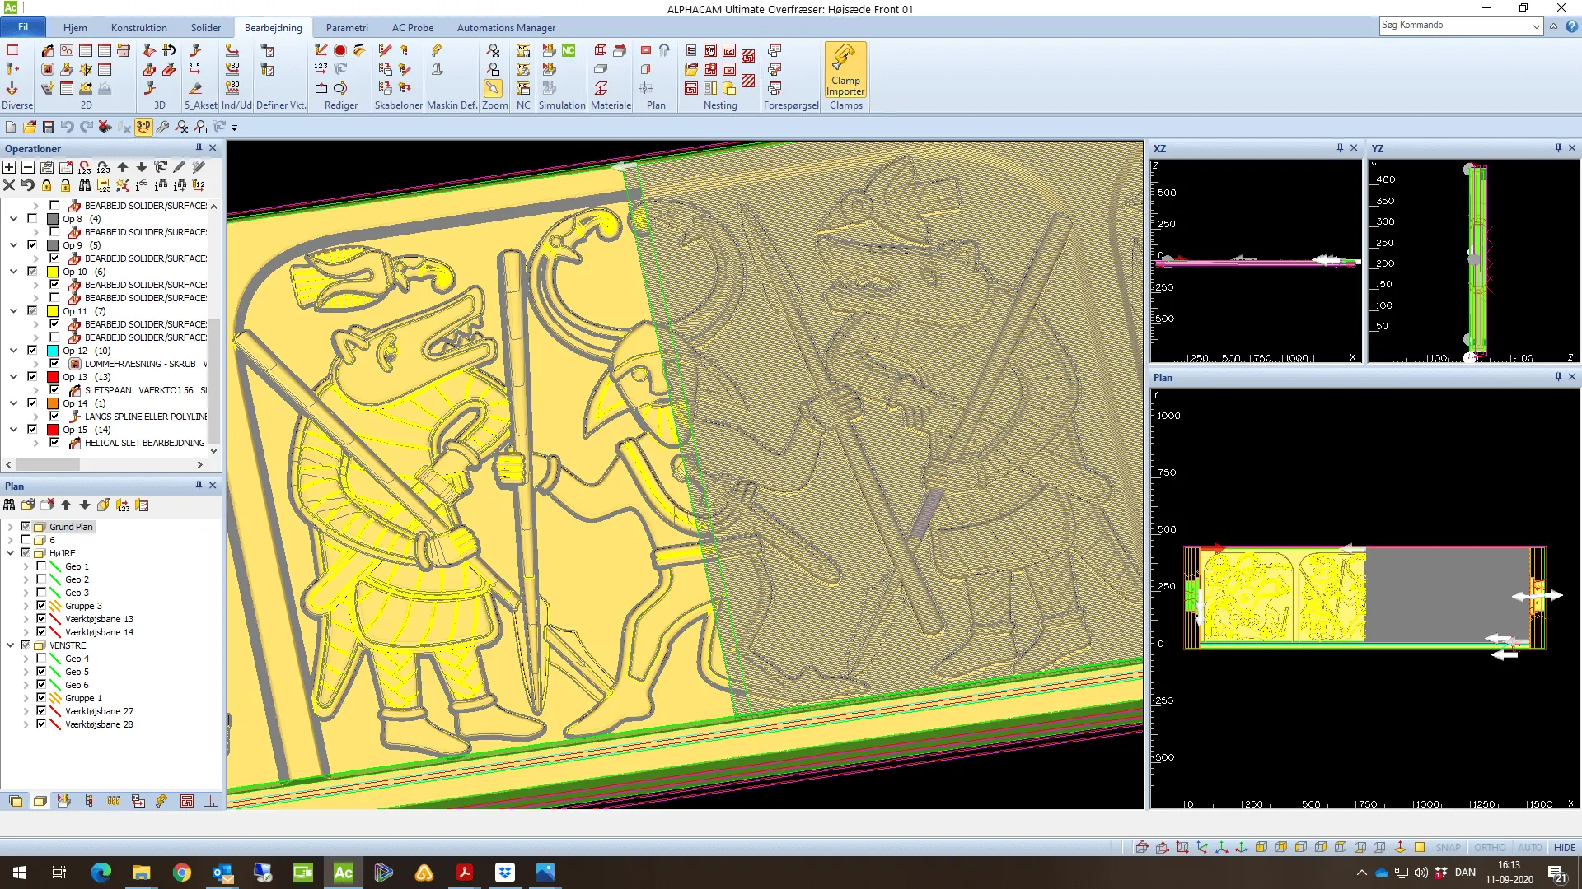Uncheck the HELICAL SLET BEARBEJDNING checkbox
1582x889 pixels.
54,443
